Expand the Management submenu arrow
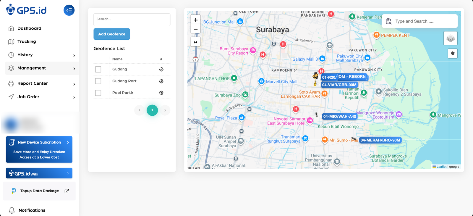The image size is (473, 216). (74, 69)
